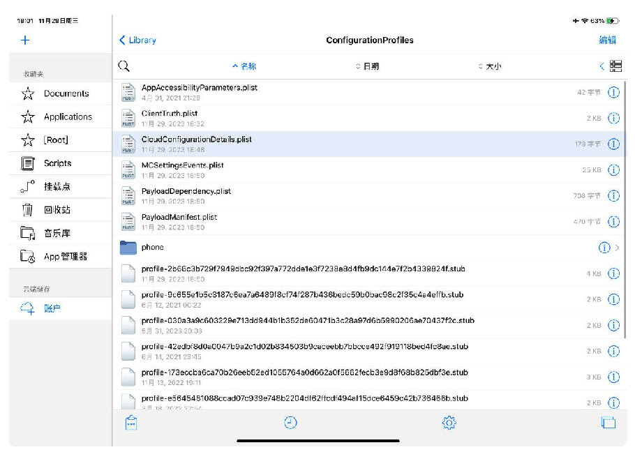
Task: Open App 管理器 in the sidebar
Action: click(x=66, y=257)
